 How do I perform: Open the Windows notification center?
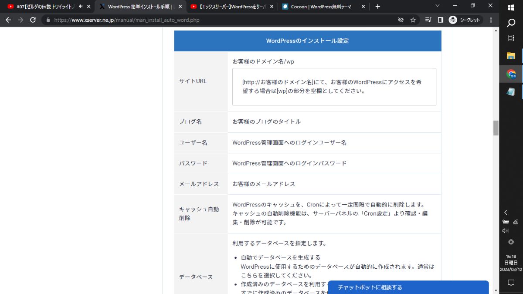coord(511,283)
